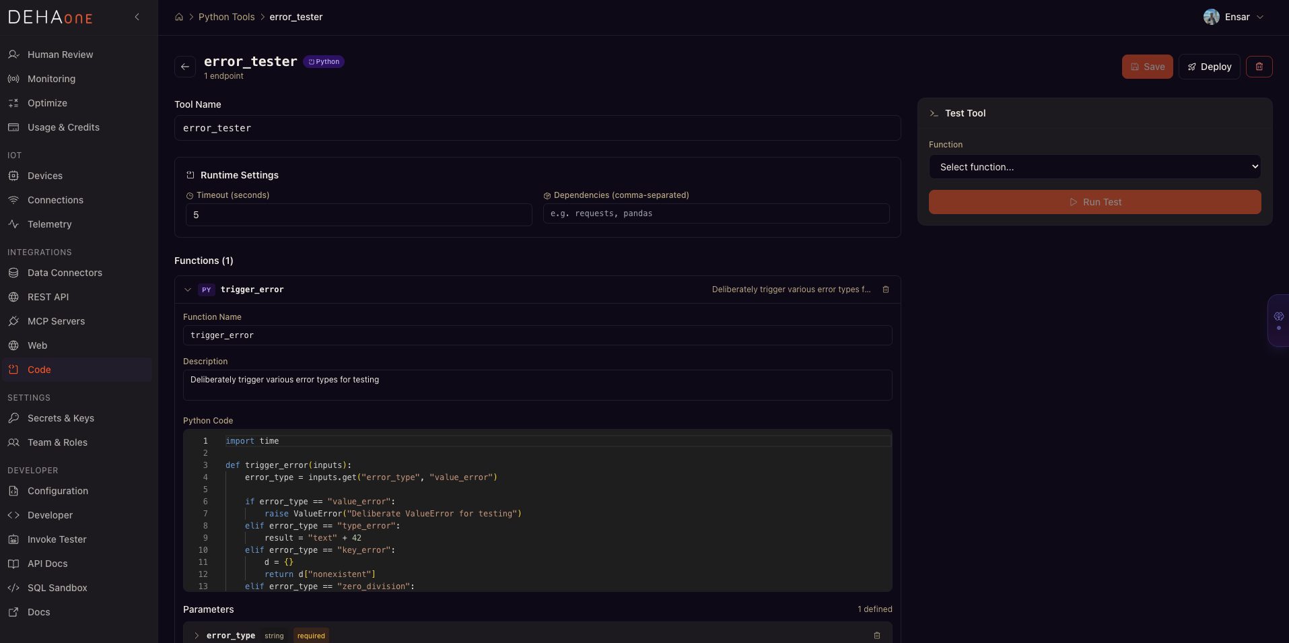1289x643 pixels.
Task: Remove the error_type parameter with trash icon
Action: pos(876,636)
